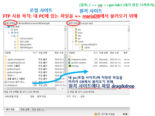
Task: Click the Excel icon of growth_marketi file
Action: pos(69,63)
